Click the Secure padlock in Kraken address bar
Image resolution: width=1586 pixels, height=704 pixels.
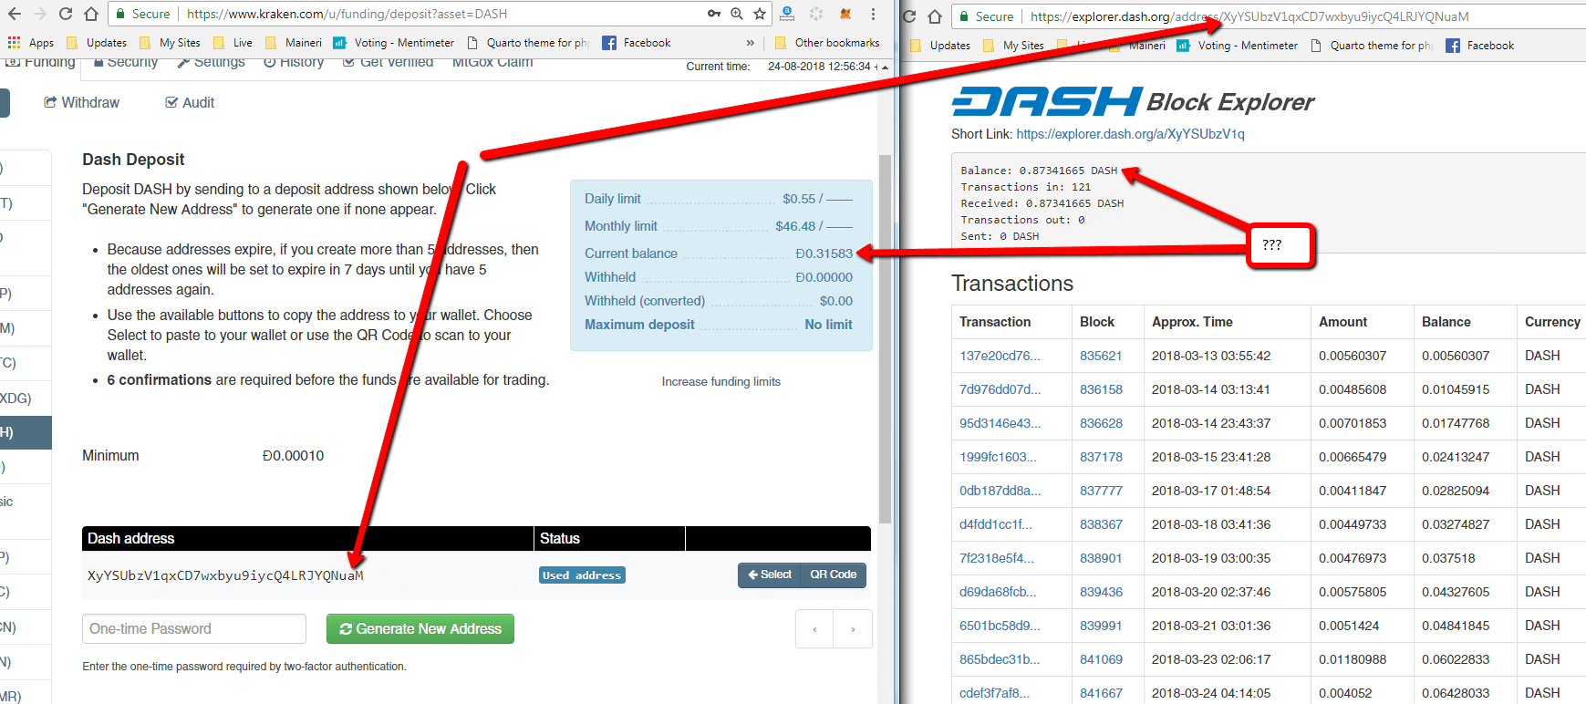point(143,14)
